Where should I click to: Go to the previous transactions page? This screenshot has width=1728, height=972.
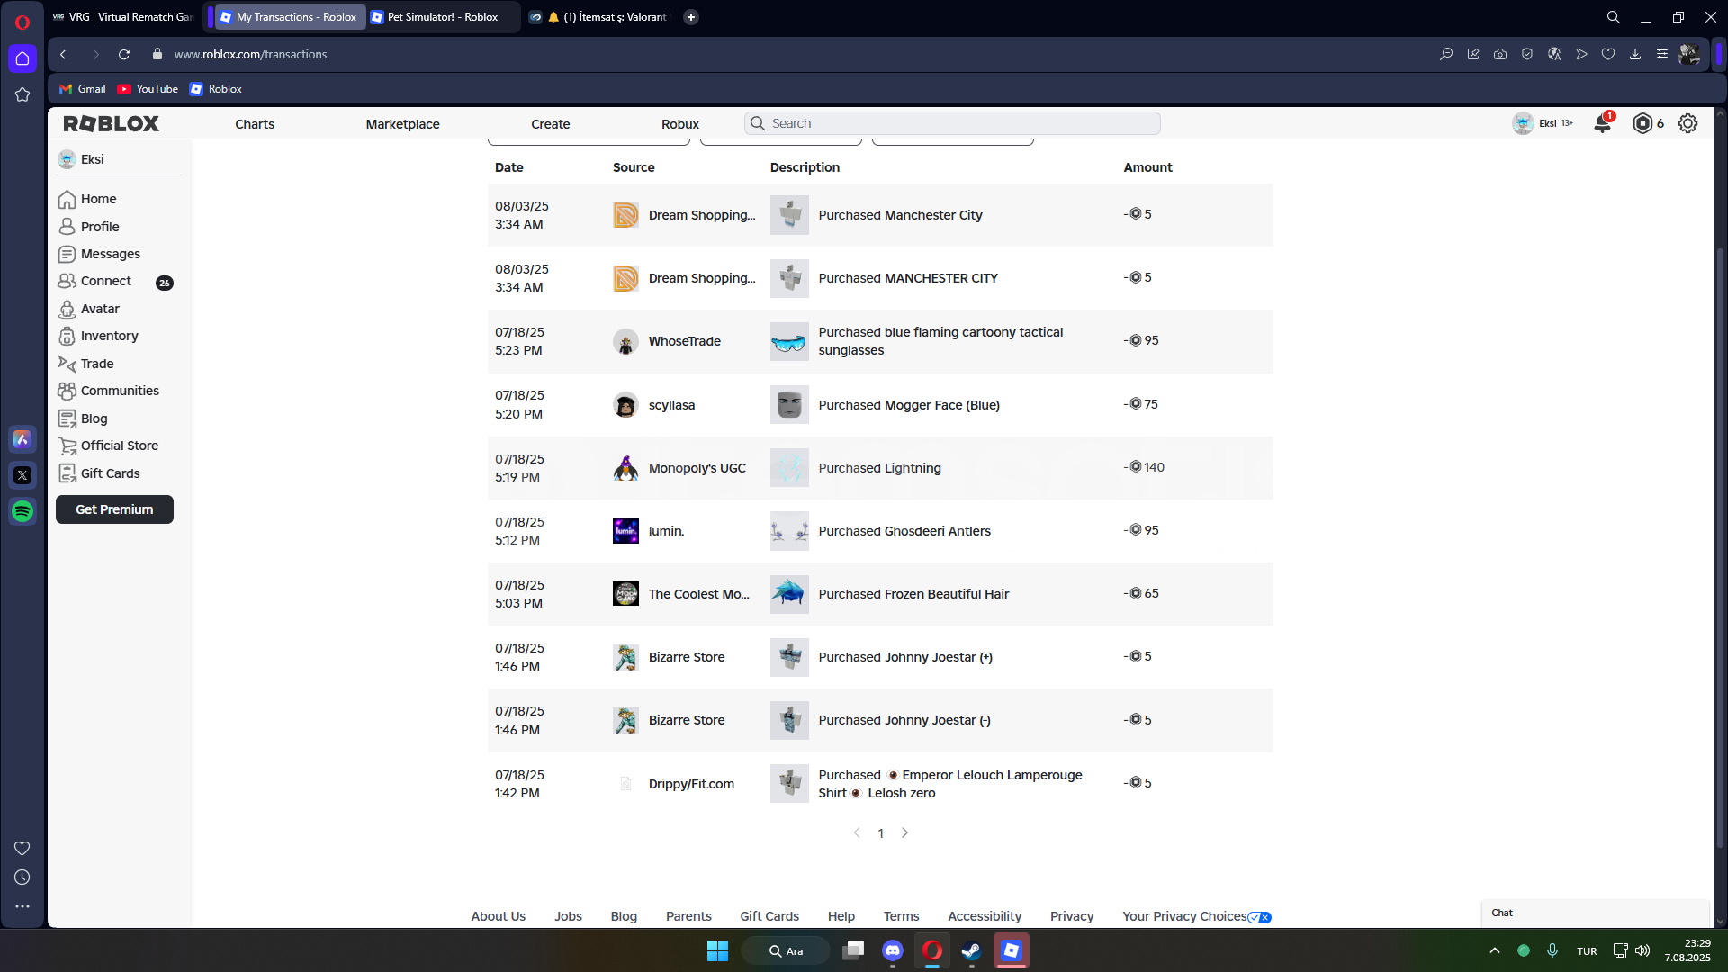[x=857, y=832]
